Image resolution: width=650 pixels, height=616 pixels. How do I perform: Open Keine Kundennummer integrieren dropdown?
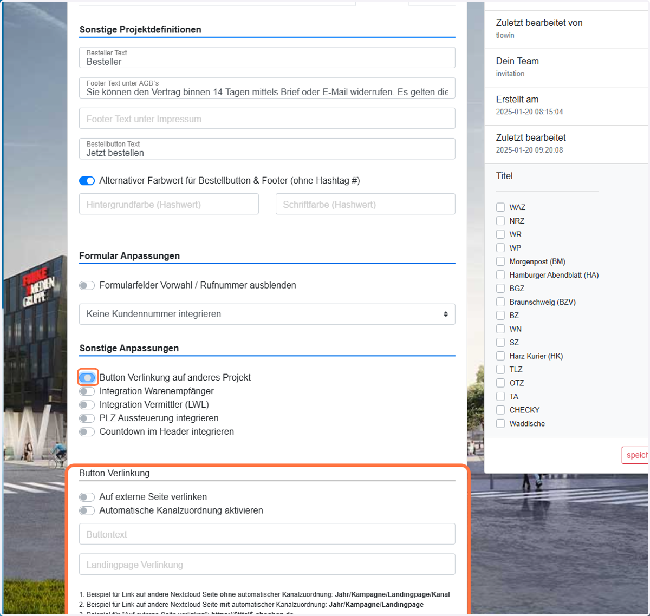[x=267, y=314]
